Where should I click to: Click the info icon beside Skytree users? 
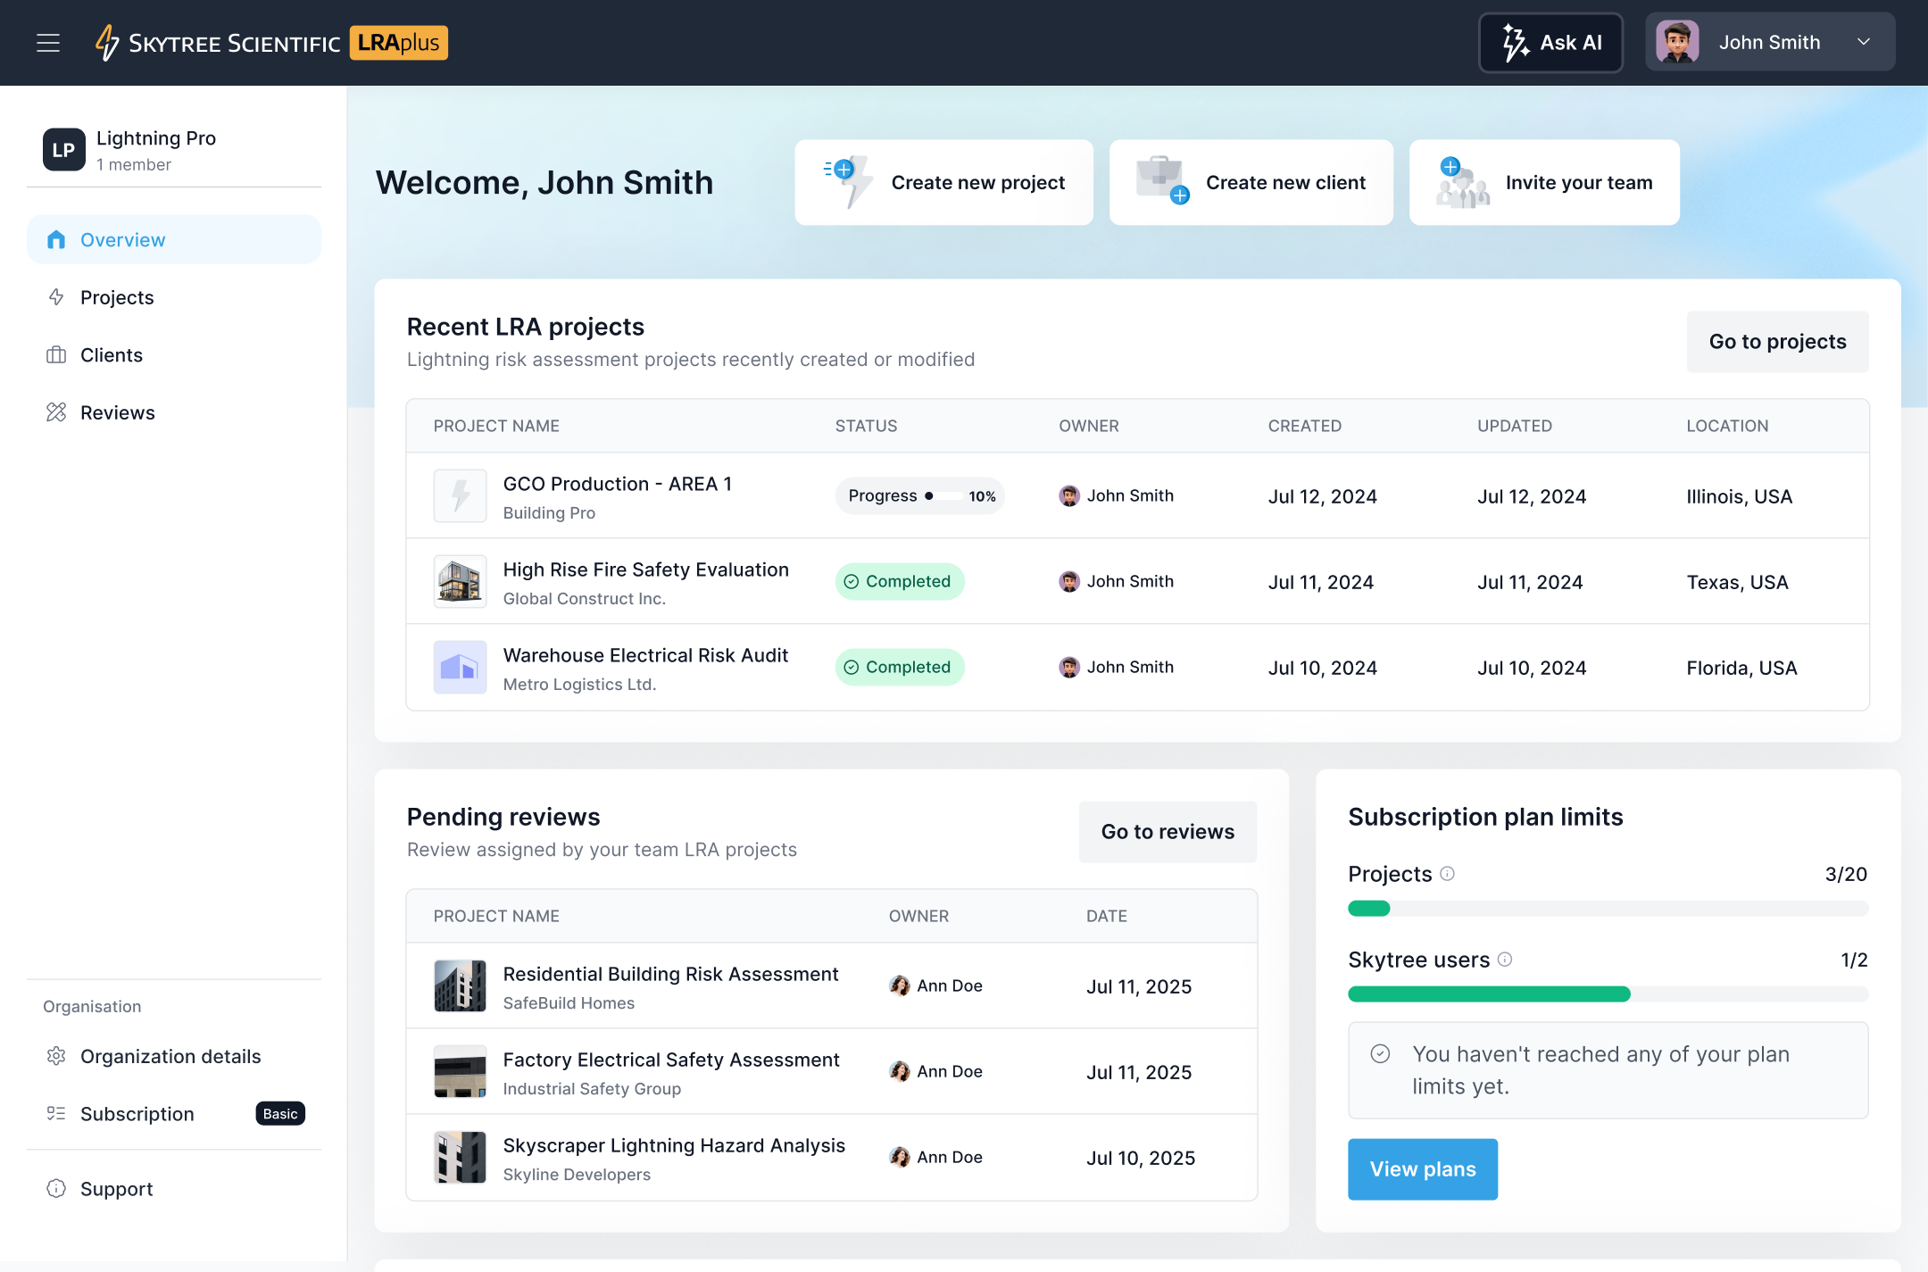[1506, 960]
